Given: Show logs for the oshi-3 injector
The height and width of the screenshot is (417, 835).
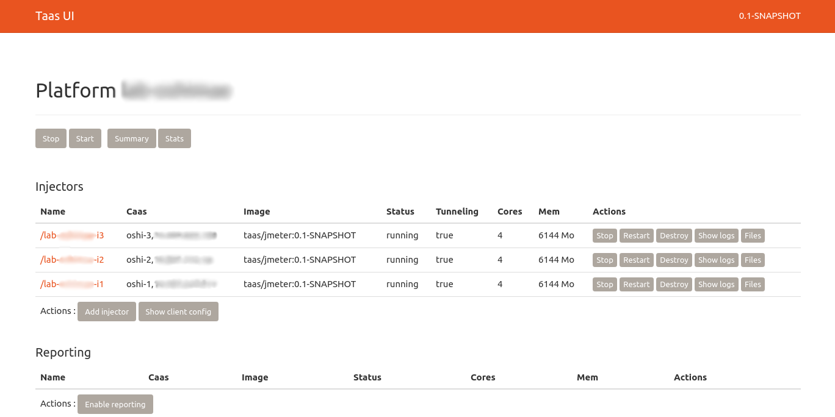Looking at the screenshot, I should pos(716,236).
